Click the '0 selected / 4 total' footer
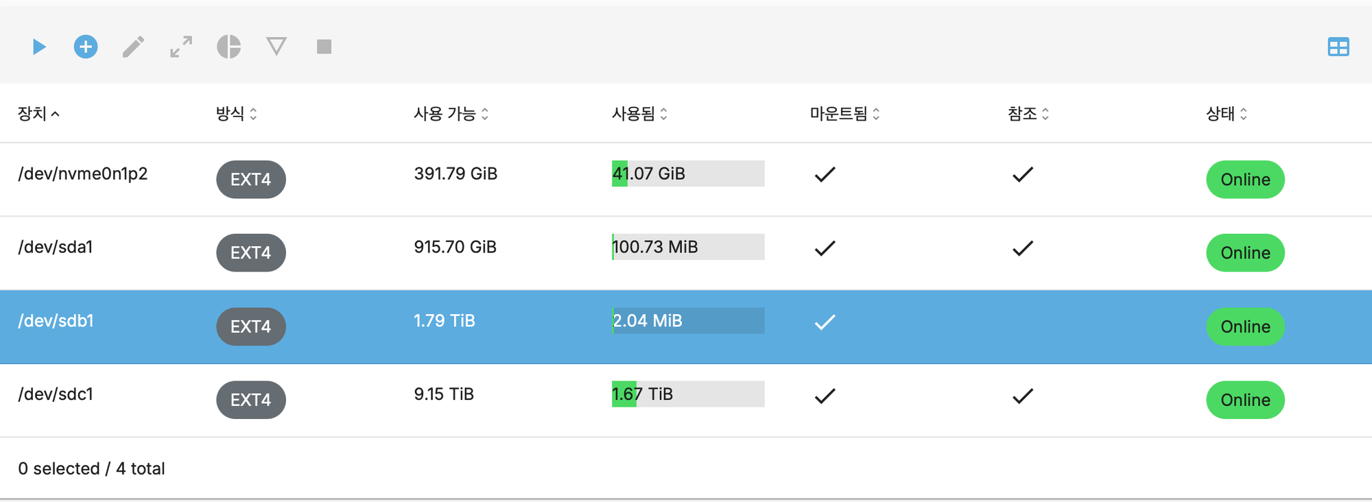 (x=91, y=468)
